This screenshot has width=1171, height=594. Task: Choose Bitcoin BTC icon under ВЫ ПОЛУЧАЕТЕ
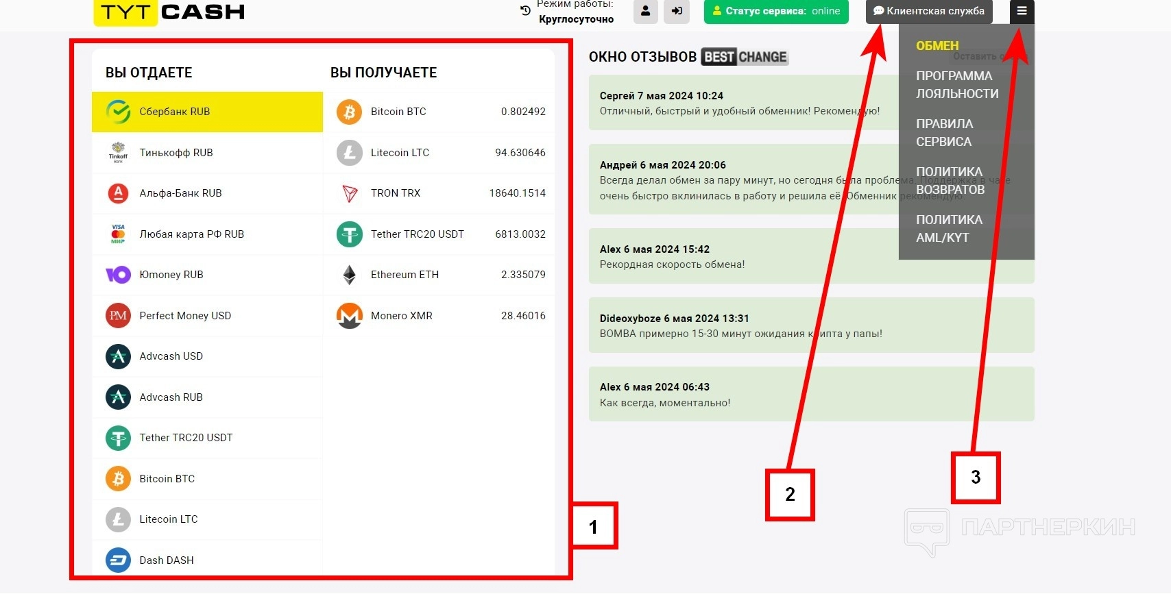349,112
